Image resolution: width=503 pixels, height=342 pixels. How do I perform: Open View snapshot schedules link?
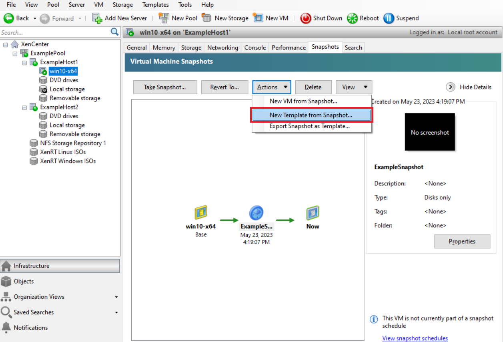point(415,338)
